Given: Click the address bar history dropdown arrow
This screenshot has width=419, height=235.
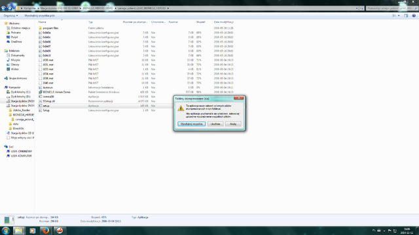Looking at the screenshot, I should click(357, 8).
